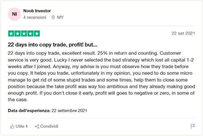This screenshot has width=203, height=136.
Task: Click the 'Data dell'esperienza' label
Action: (x=29, y=110)
